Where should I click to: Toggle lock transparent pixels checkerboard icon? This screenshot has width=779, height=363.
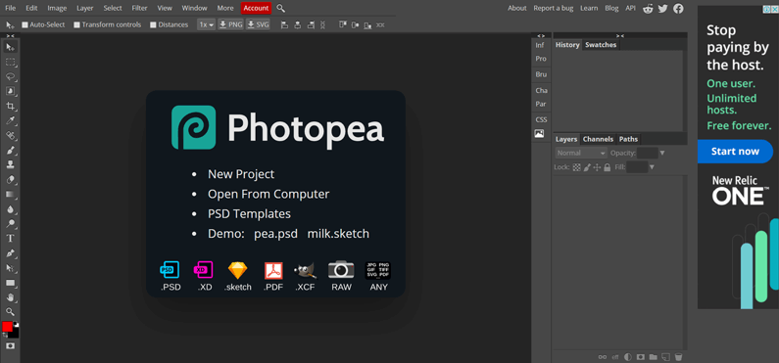point(577,167)
